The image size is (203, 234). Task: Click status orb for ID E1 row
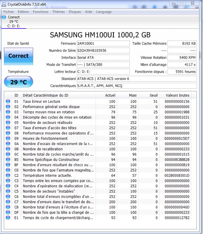[x=8, y=218]
